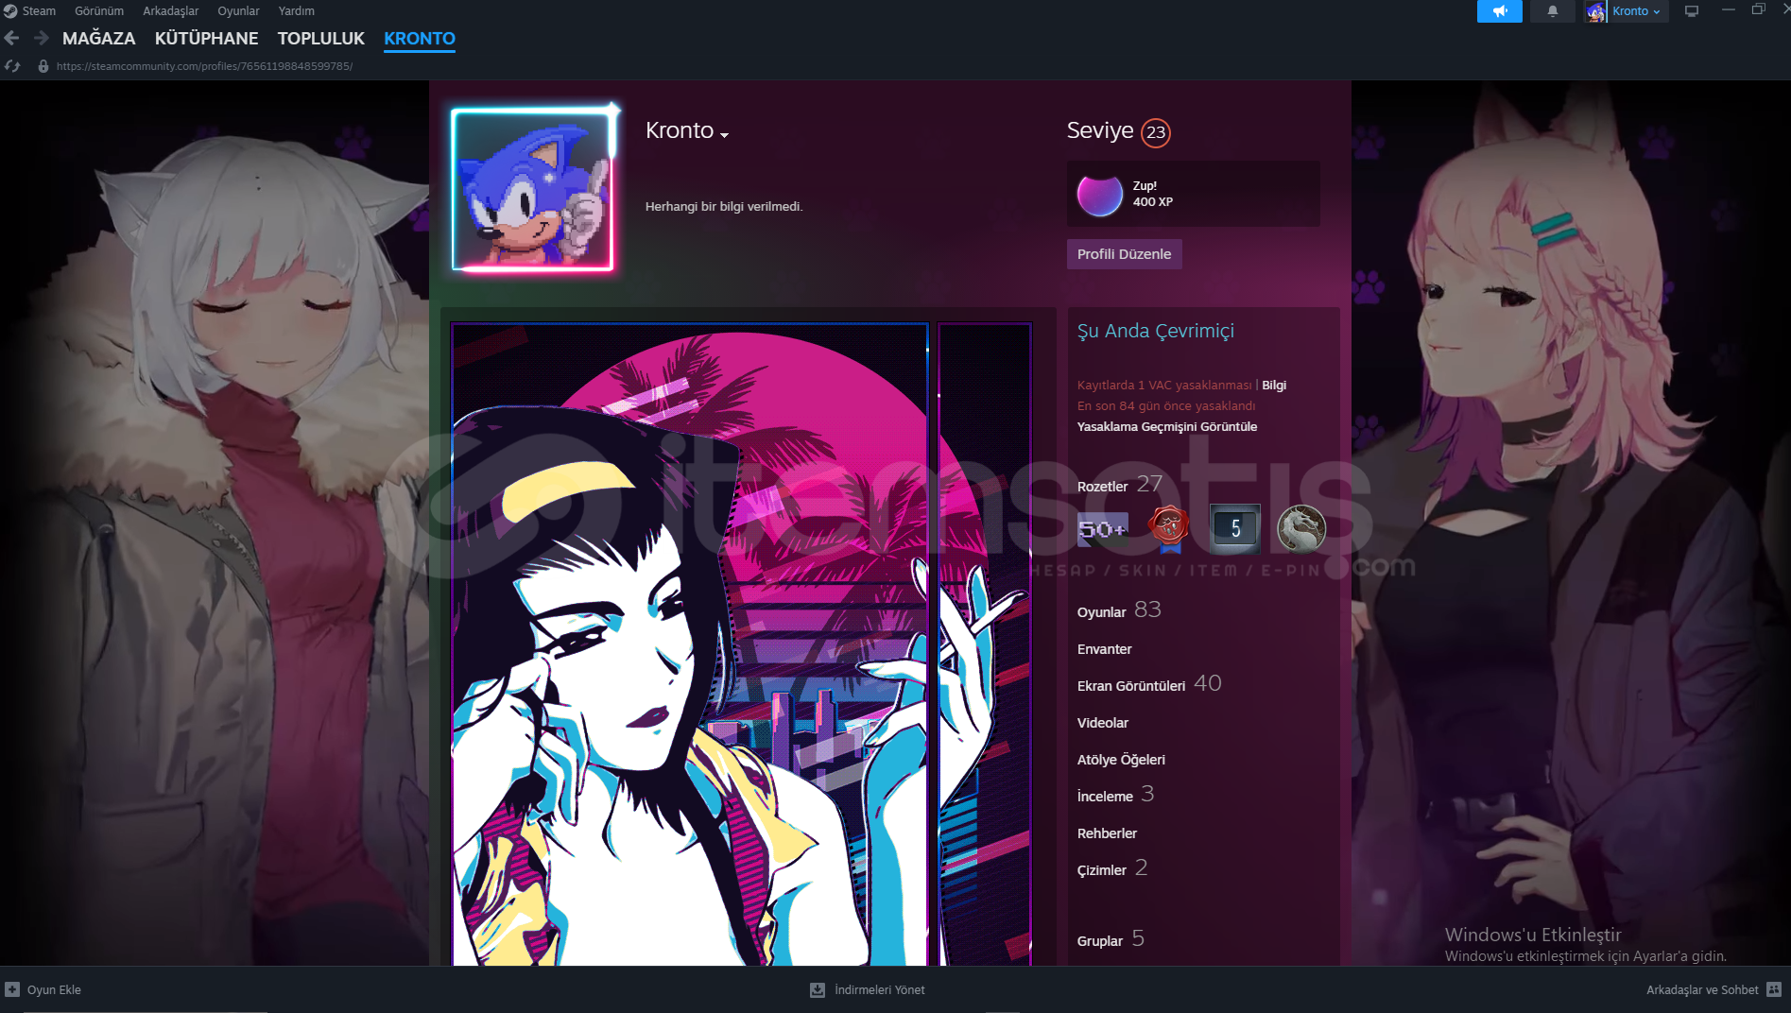Screen dimensions: 1791x1013
Task: Go forward with the right arrow
Action: tap(41, 39)
